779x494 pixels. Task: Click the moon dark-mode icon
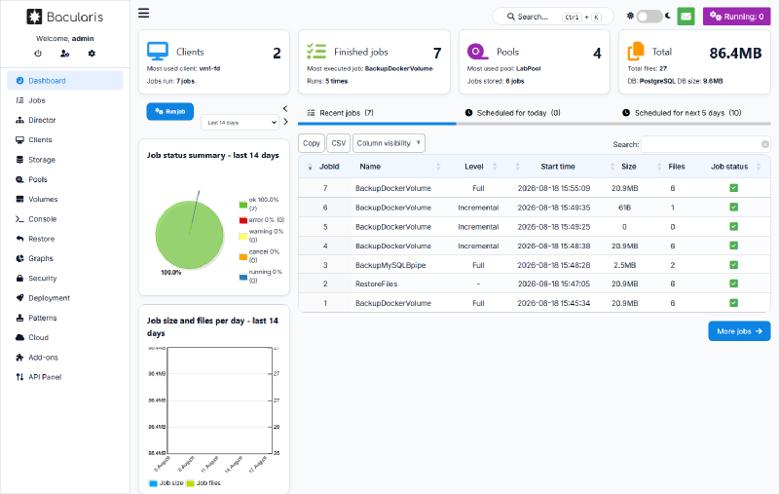tap(668, 16)
